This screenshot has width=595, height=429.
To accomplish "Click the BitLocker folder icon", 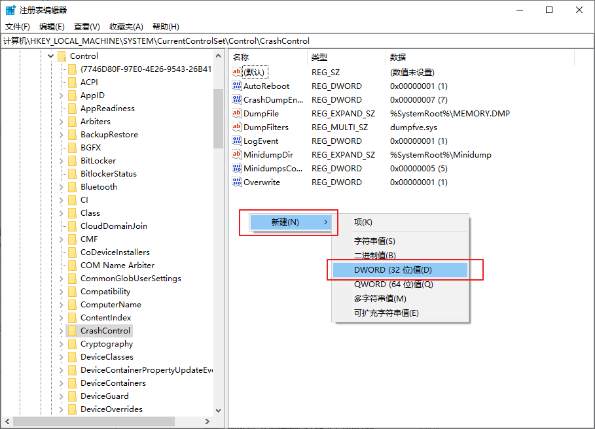I will [x=72, y=161].
